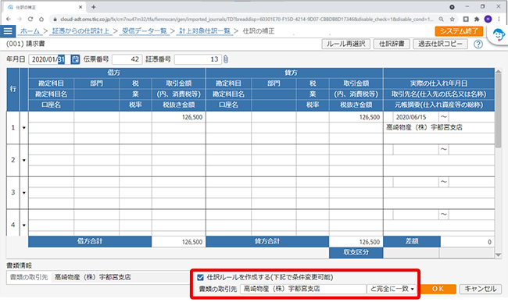The width and height of the screenshot is (508, 302).
Task: Click 書類情報 取引先 value field
Action: pyautogui.click(x=121, y=277)
